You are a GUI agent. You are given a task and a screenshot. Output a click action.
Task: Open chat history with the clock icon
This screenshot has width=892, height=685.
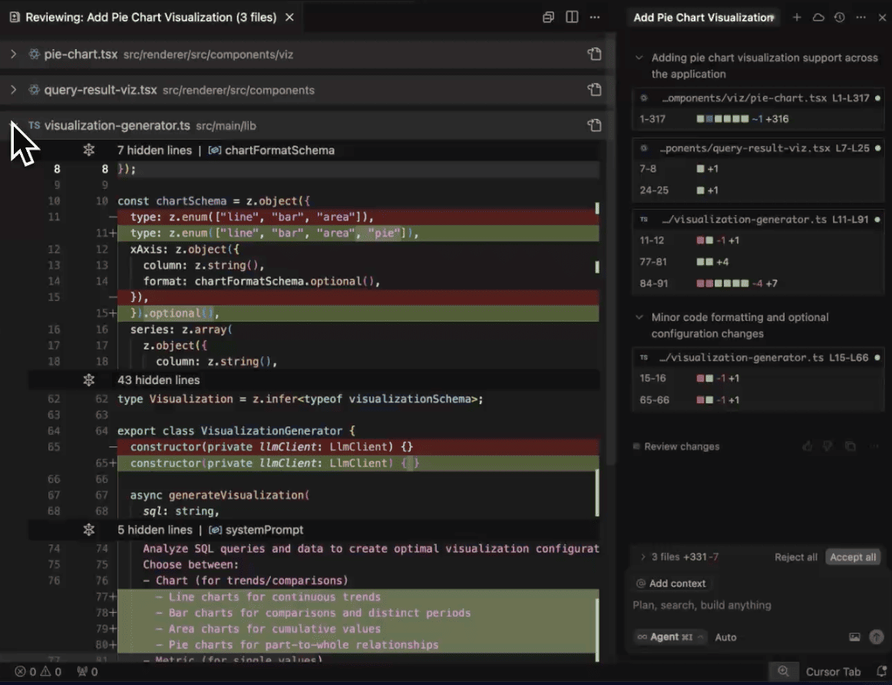tap(840, 17)
